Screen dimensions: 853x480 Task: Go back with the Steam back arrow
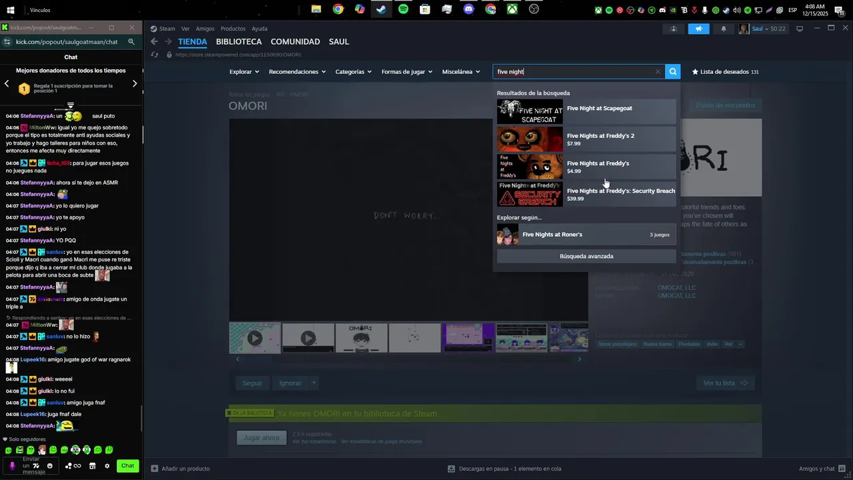(x=155, y=41)
